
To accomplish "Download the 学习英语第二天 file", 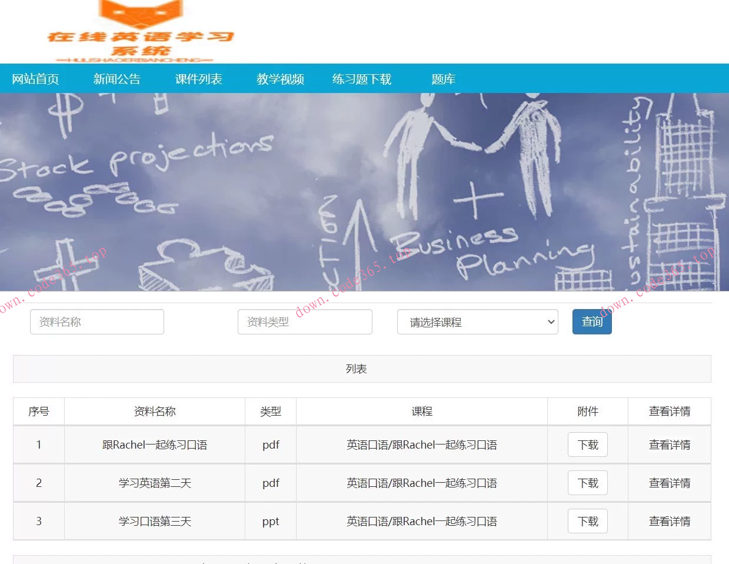I will [x=587, y=483].
